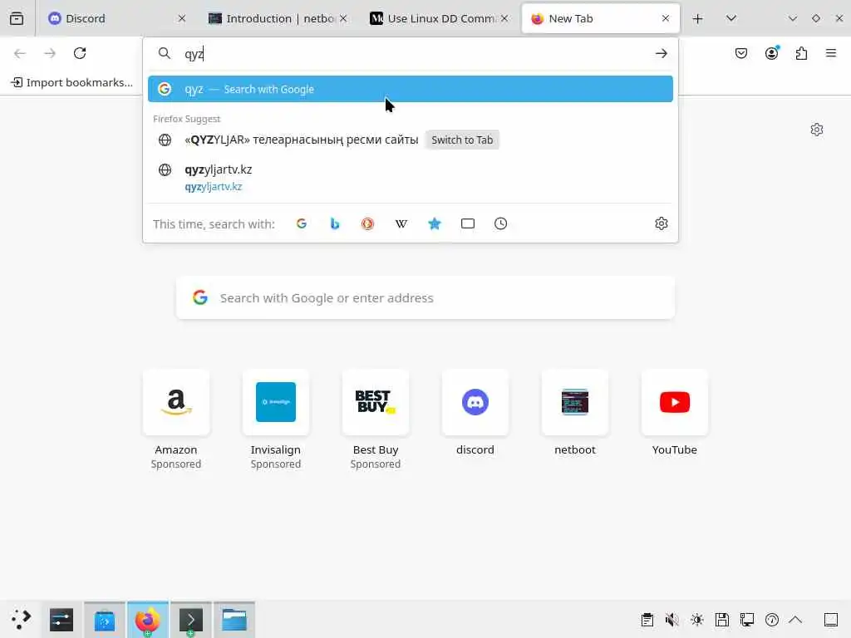The height and width of the screenshot is (638, 851).
Task: Open the Extensions puzzle icon
Action: pos(802,53)
